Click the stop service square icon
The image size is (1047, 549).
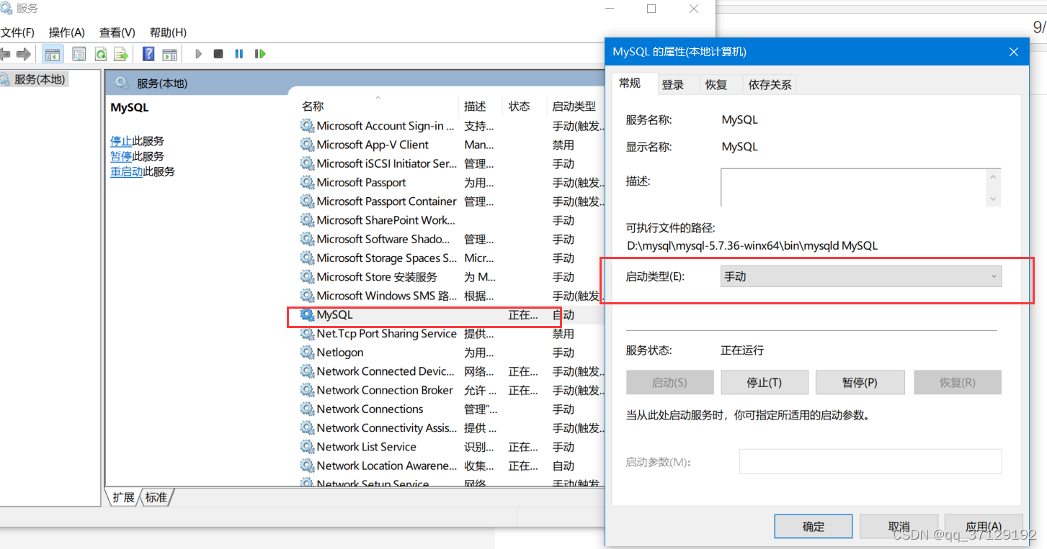218,54
